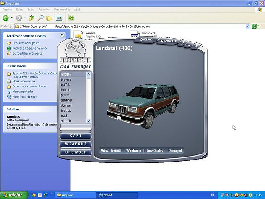Click the green Back arrow in Explorer

point(5,18)
